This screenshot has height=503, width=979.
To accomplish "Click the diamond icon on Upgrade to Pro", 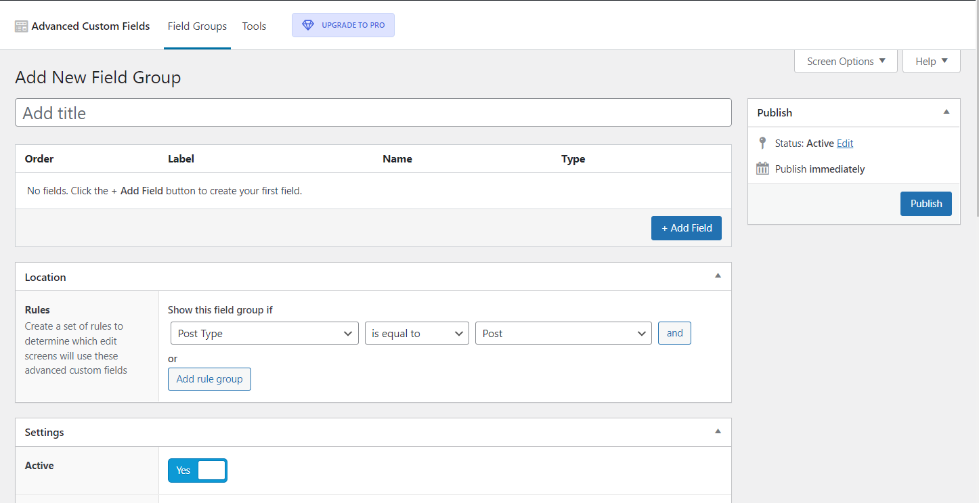I will coord(308,25).
